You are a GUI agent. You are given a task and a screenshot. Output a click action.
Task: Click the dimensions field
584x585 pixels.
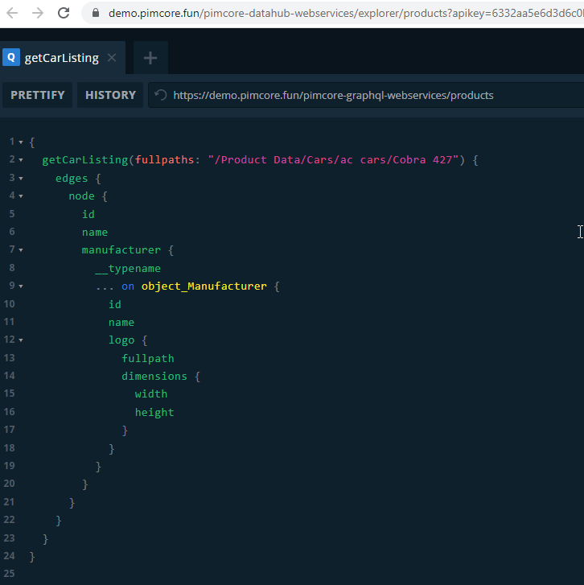click(x=154, y=376)
